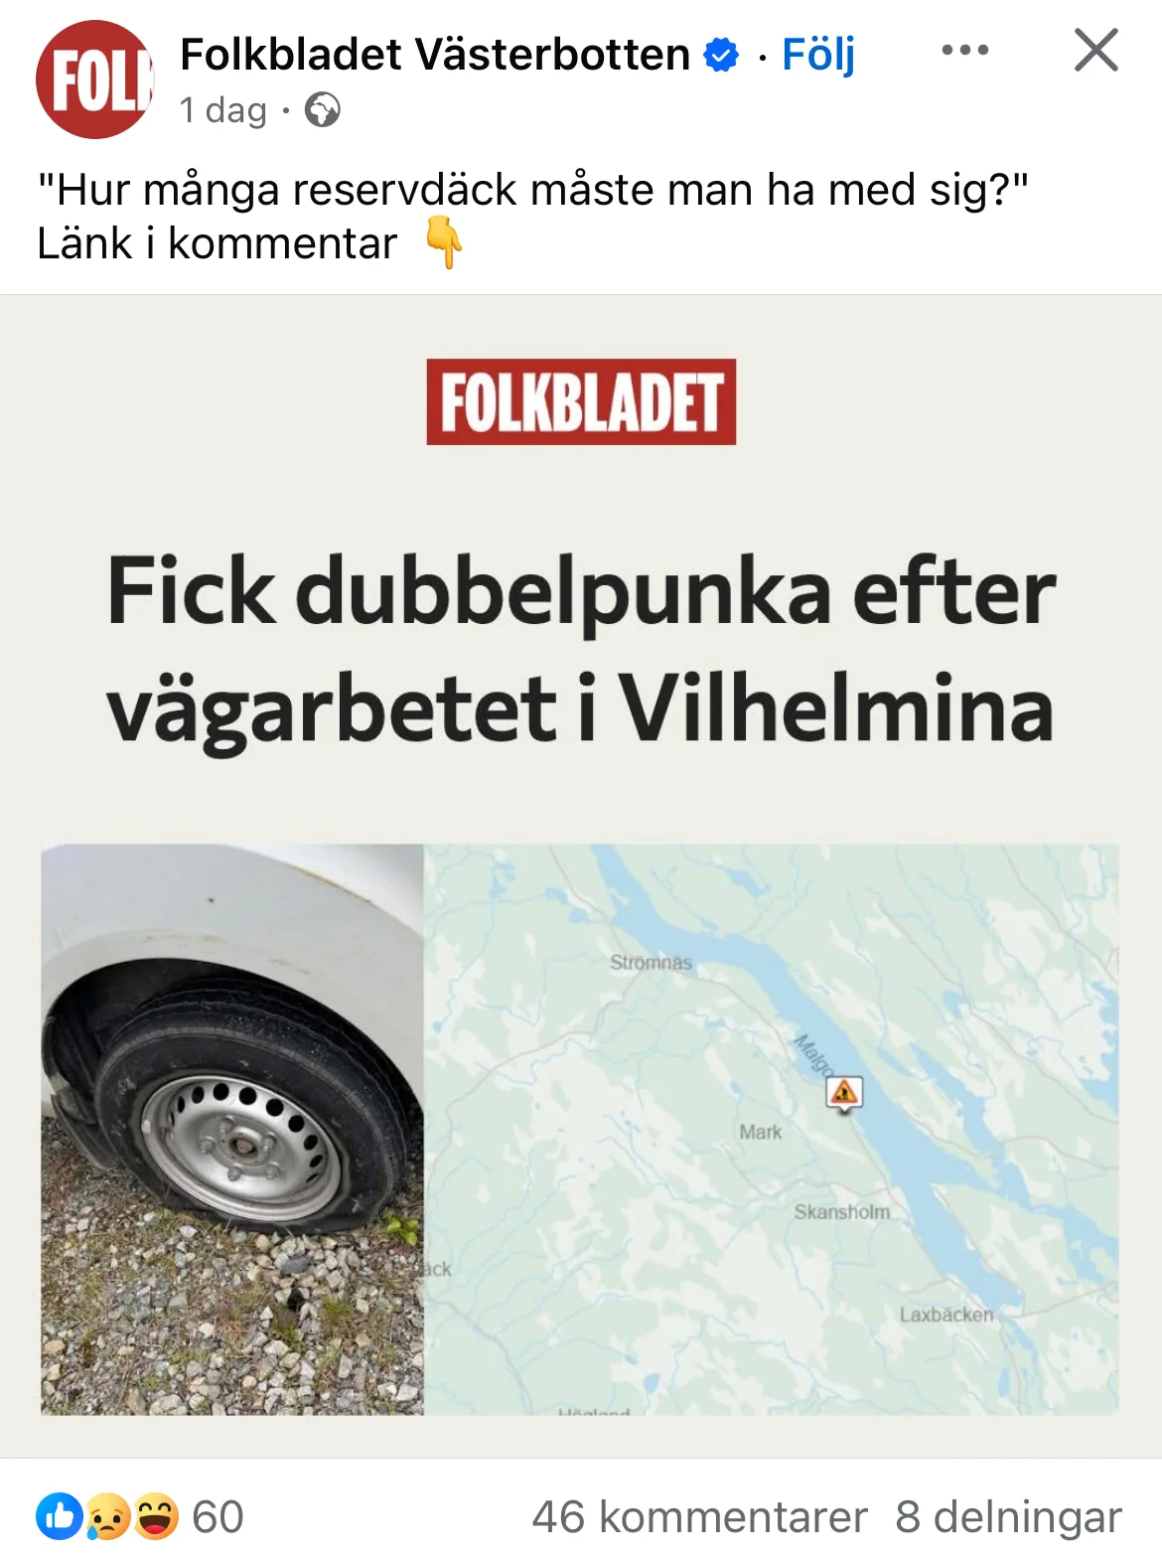Click the 1 dag timestamp
This screenshot has width=1162, height=1557.
pos(222,109)
